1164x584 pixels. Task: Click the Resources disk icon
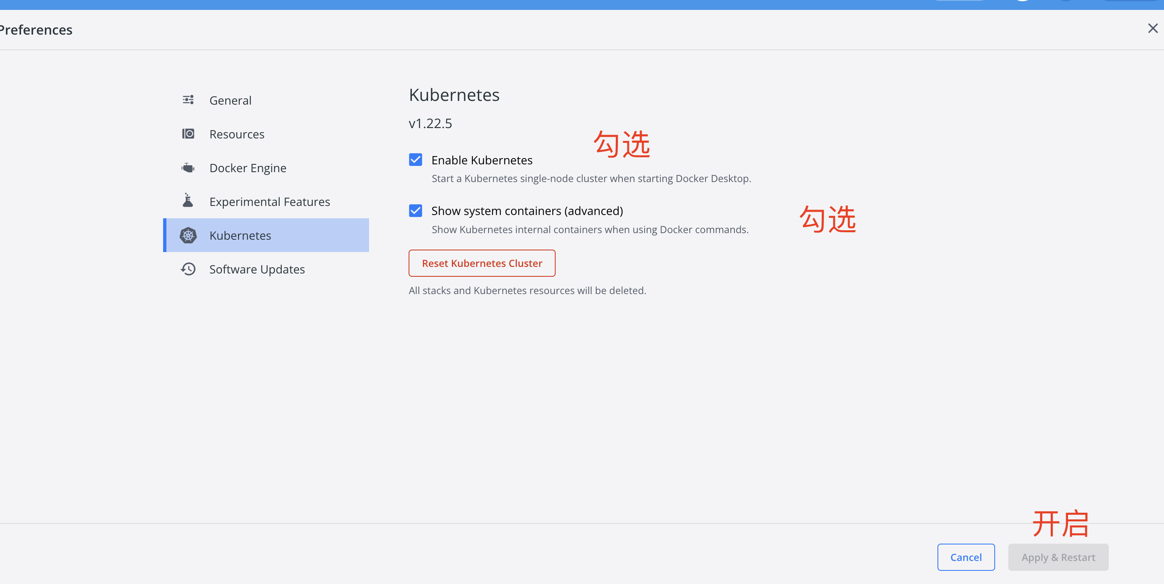pos(188,134)
